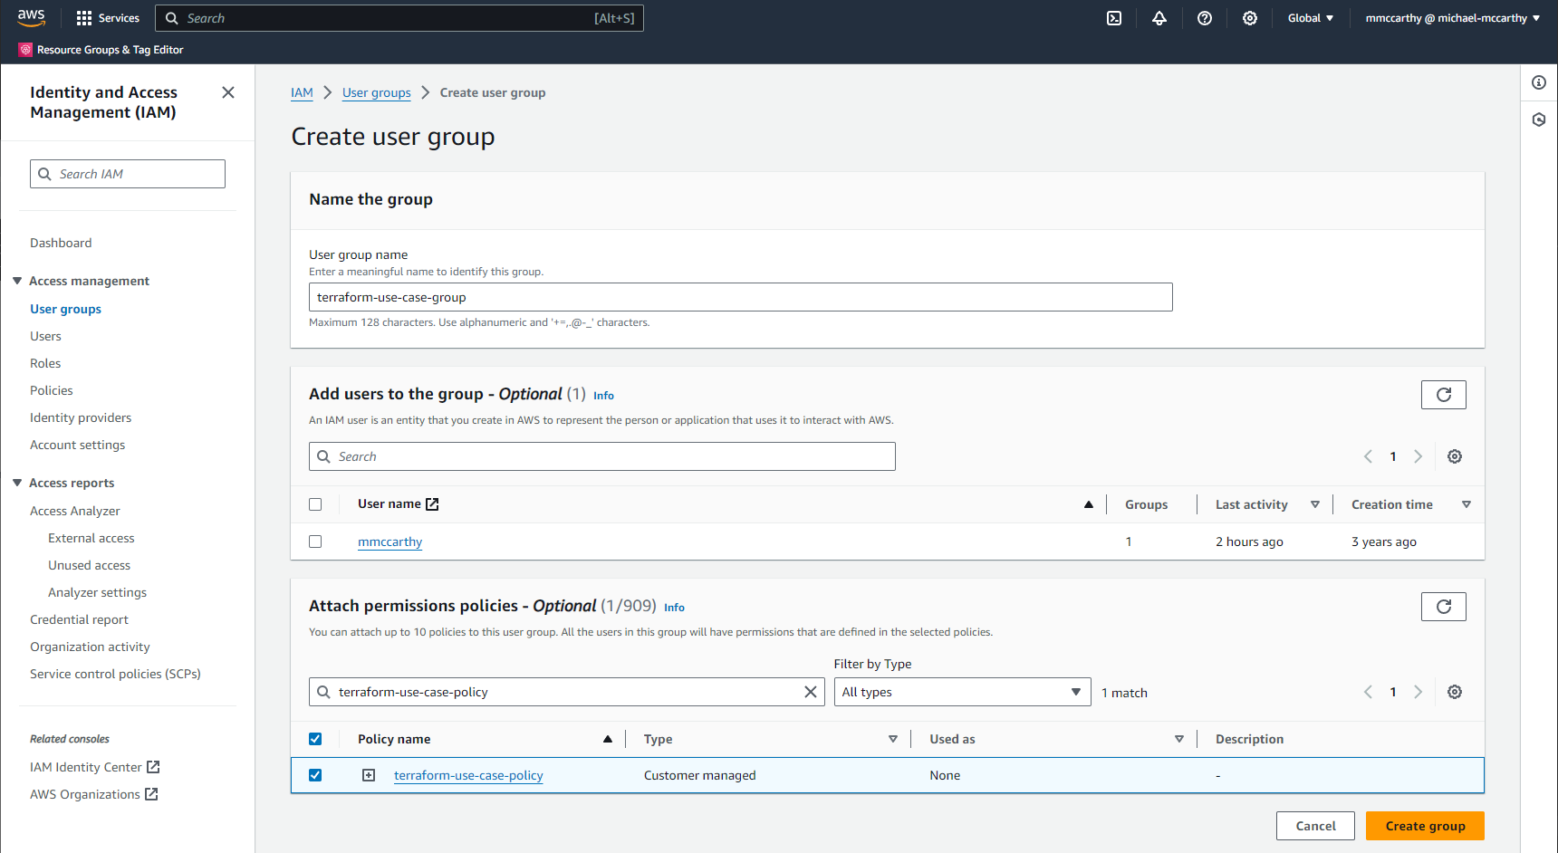Image resolution: width=1558 pixels, height=853 pixels.
Task: Open Dashboard in the sidebar
Action: point(61,243)
